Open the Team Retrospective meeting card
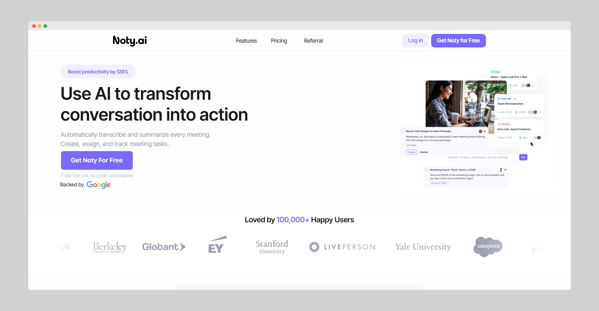599x311 pixels. click(x=519, y=105)
